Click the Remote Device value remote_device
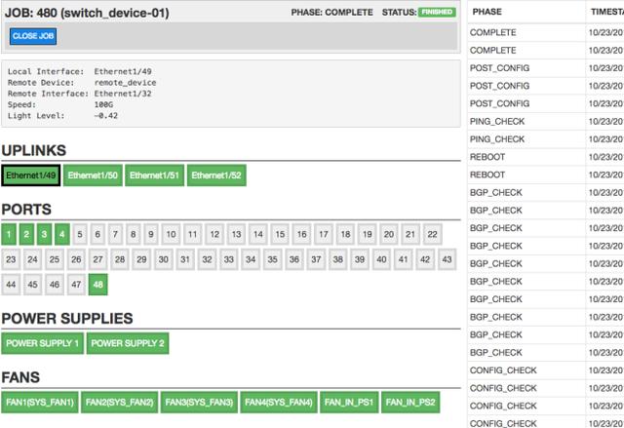 pyautogui.click(x=125, y=83)
